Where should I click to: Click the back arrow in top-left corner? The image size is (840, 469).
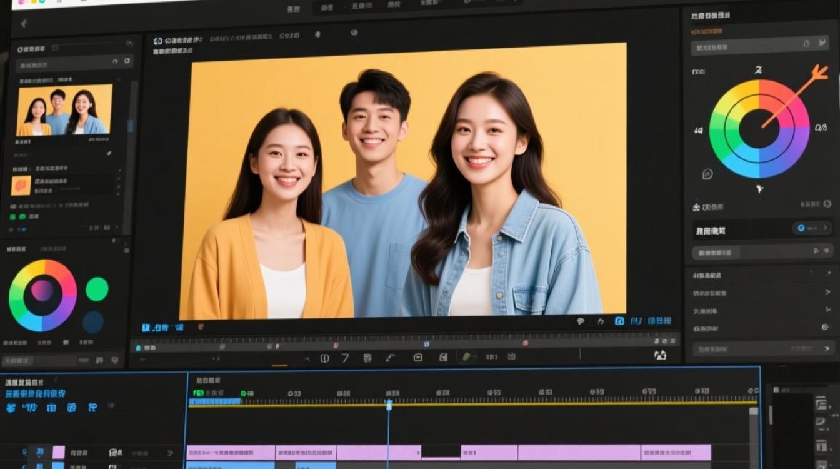tap(24, 24)
